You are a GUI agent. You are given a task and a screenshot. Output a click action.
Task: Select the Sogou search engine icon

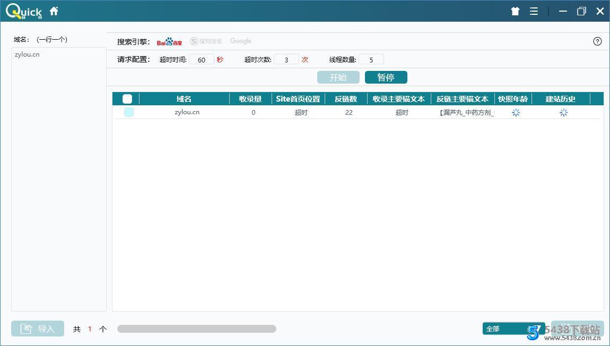click(206, 41)
